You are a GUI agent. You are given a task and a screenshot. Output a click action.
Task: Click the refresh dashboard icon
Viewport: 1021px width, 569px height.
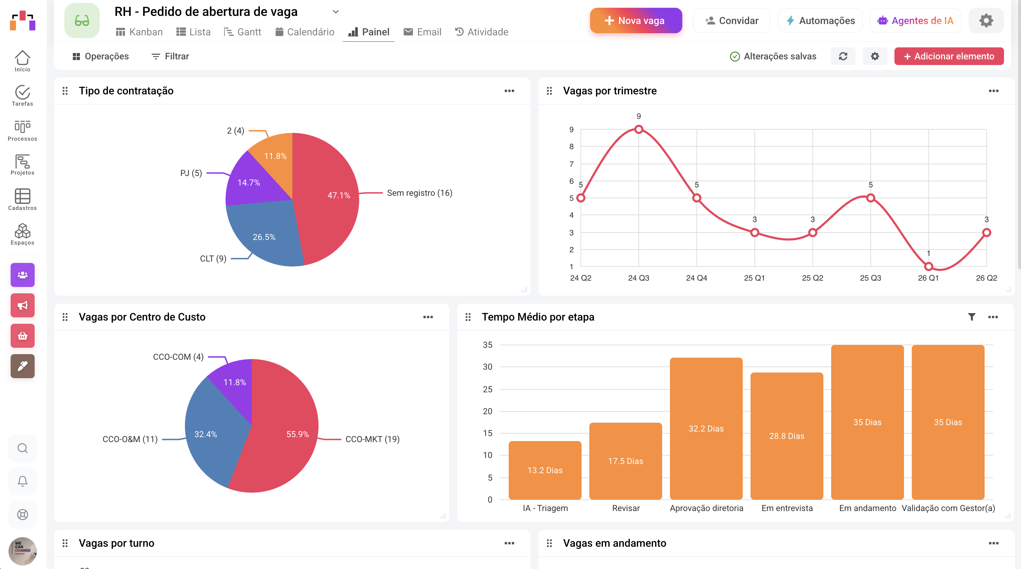coord(843,56)
